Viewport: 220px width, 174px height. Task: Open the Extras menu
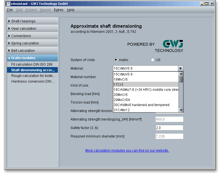[59, 10]
